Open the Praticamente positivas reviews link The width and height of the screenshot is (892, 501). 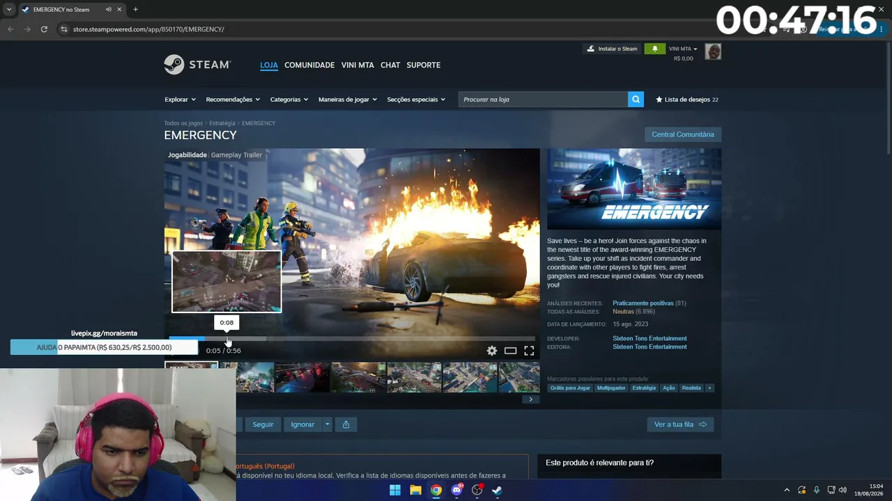[643, 303]
